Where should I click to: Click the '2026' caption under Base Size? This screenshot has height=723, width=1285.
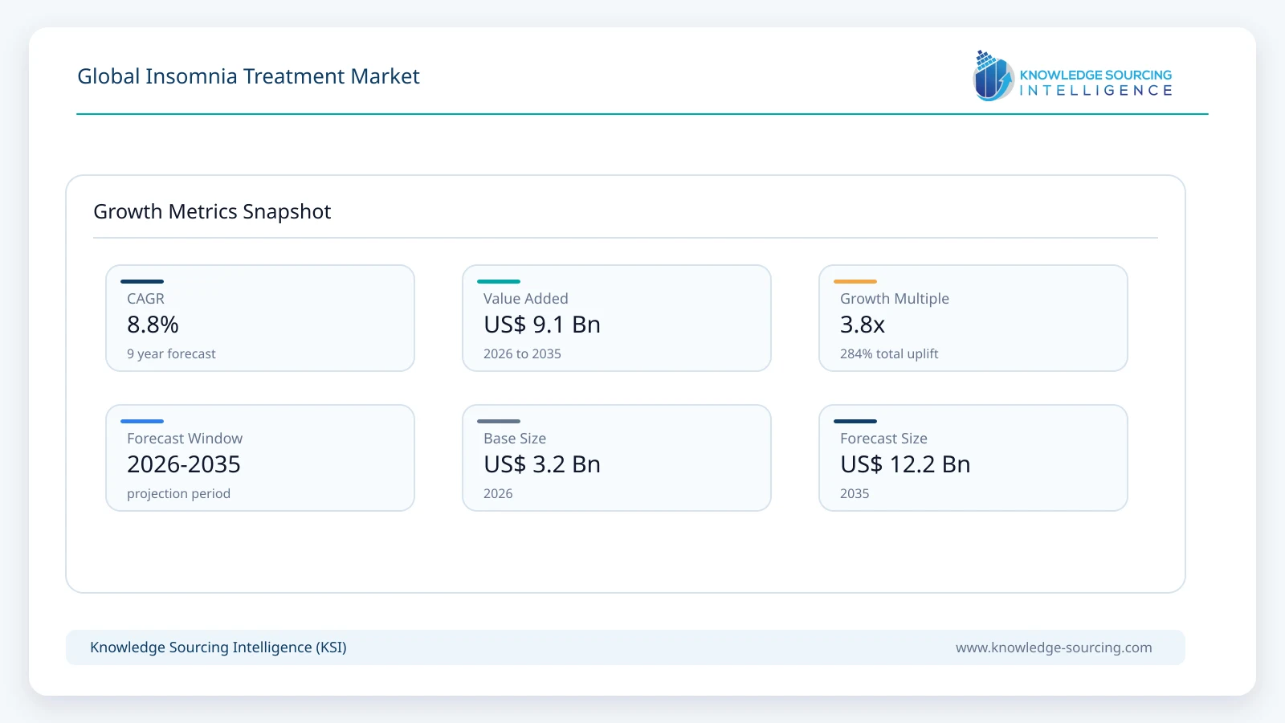tap(498, 493)
